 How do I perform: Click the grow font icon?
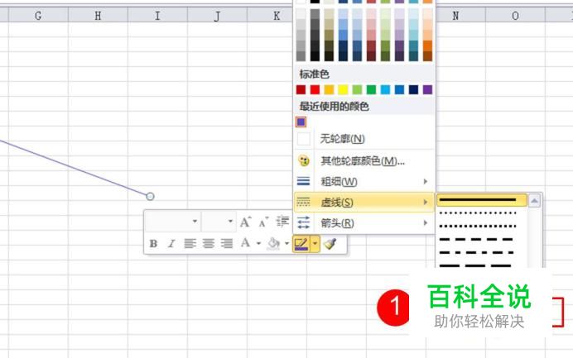[x=245, y=222]
